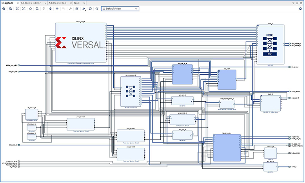The image size is (305, 183).
Task: Click the circular auto-fit target icon
Action: click(30, 9)
